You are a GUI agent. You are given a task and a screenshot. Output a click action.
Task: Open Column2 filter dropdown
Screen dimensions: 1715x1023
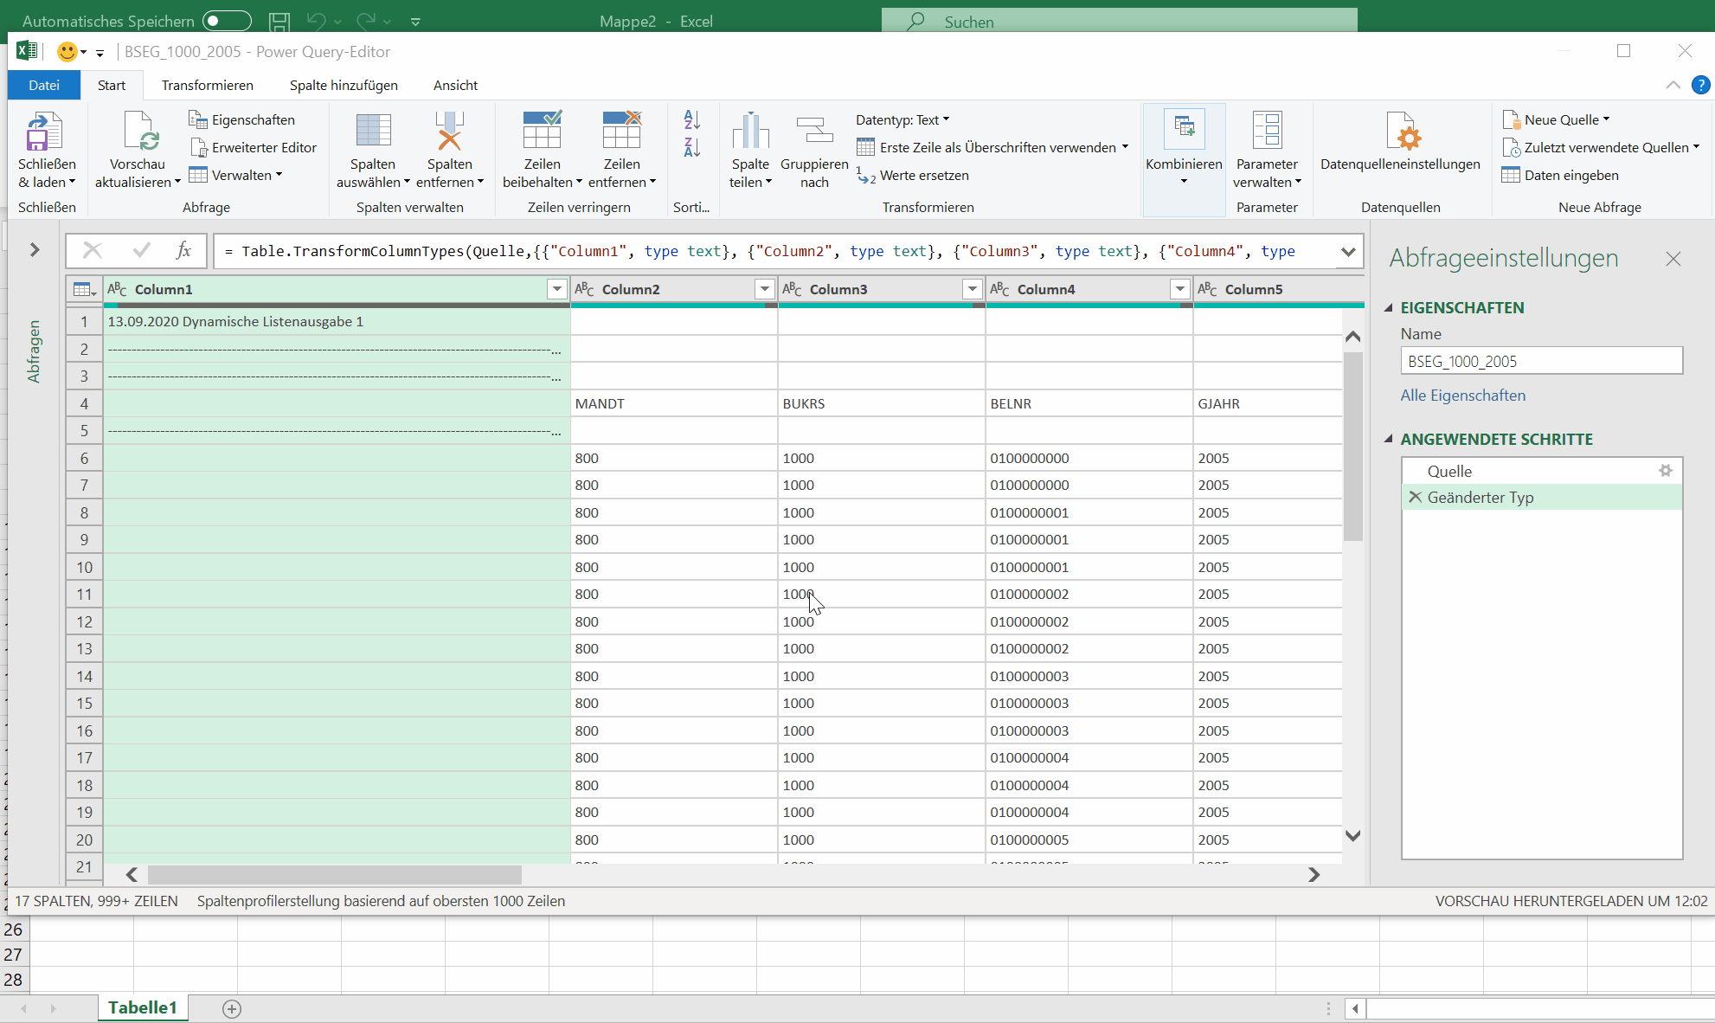(764, 289)
